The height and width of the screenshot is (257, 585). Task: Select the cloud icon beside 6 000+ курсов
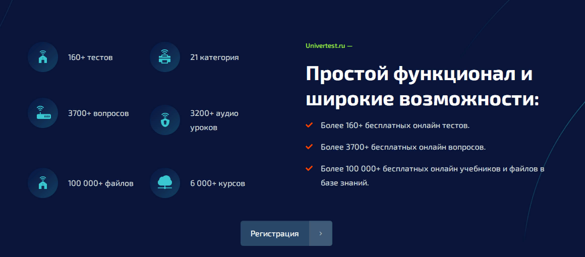click(x=165, y=183)
